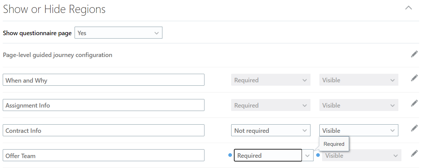Expand Offer Team Required dropdown arrow
424x168 pixels.
(307, 156)
